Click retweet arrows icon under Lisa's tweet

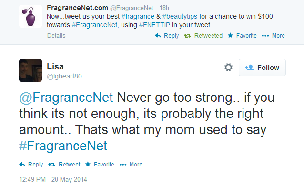click(x=51, y=165)
